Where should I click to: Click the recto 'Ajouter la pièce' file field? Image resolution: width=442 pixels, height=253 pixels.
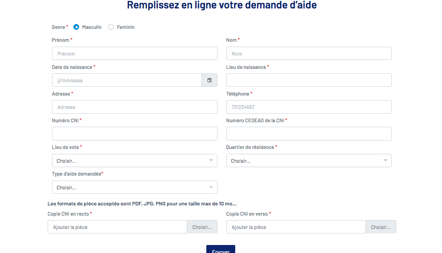[x=117, y=227]
